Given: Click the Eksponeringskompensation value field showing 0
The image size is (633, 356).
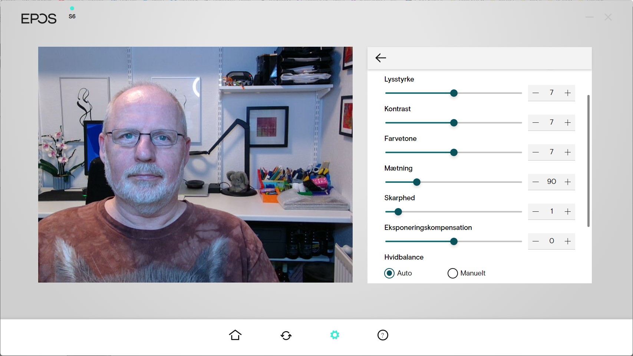Looking at the screenshot, I should (551, 241).
